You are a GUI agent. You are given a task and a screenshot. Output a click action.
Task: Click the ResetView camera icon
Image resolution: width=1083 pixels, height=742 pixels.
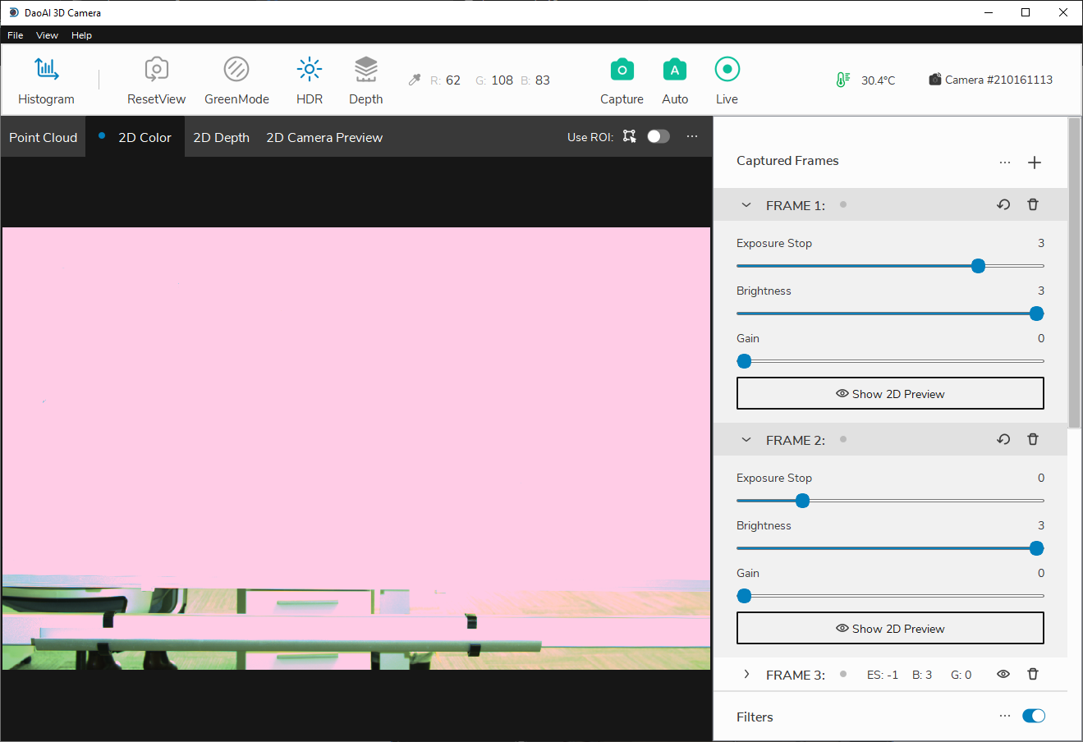(156, 70)
